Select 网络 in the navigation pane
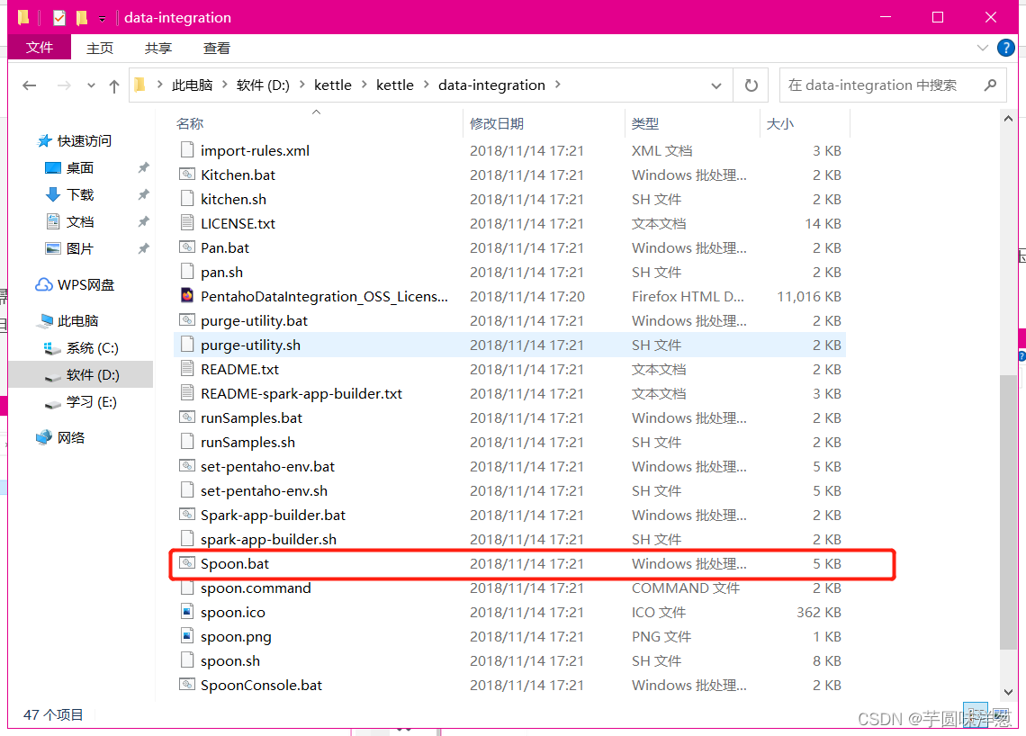Viewport: 1026px width, 736px height. click(x=71, y=437)
